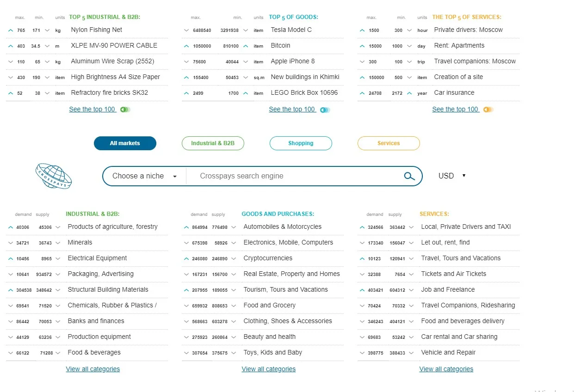Select the All markets tab

pyautogui.click(x=125, y=143)
